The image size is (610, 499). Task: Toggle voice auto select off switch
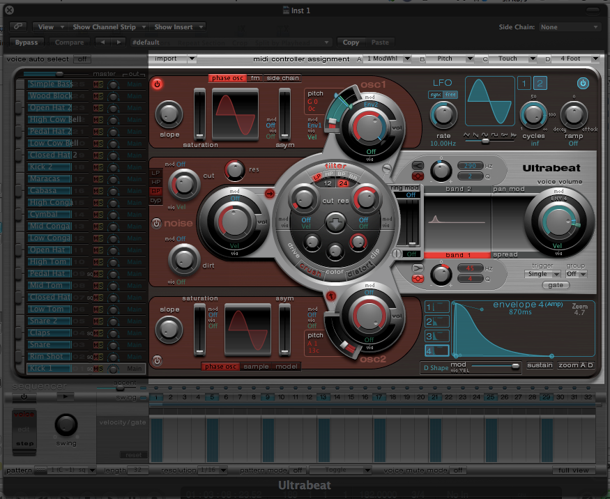[x=82, y=59]
